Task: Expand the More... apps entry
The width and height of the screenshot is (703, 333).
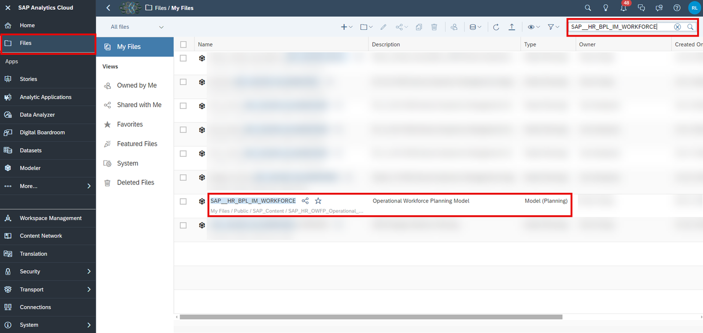Action: [x=48, y=186]
